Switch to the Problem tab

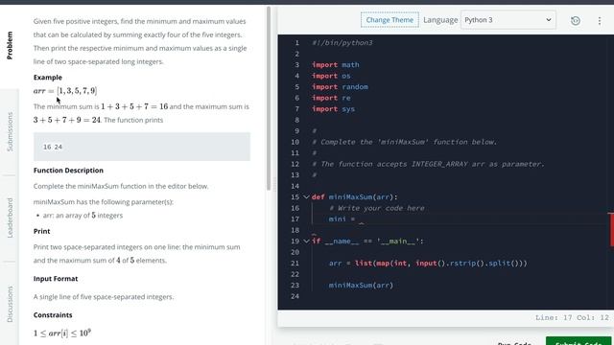point(10,45)
